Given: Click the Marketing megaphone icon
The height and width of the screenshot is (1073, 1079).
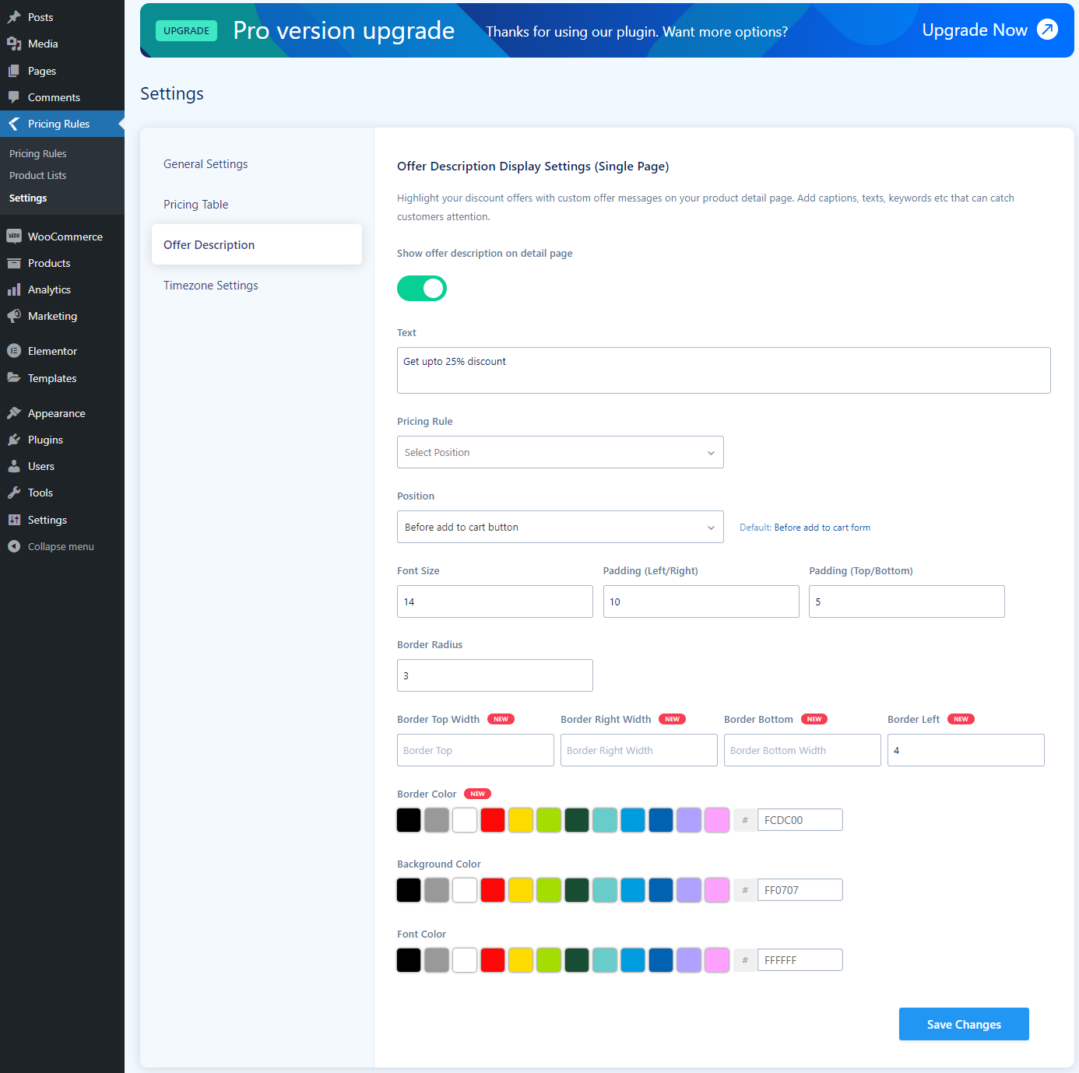Looking at the screenshot, I should pyautogui.click(x=14, y=316).
